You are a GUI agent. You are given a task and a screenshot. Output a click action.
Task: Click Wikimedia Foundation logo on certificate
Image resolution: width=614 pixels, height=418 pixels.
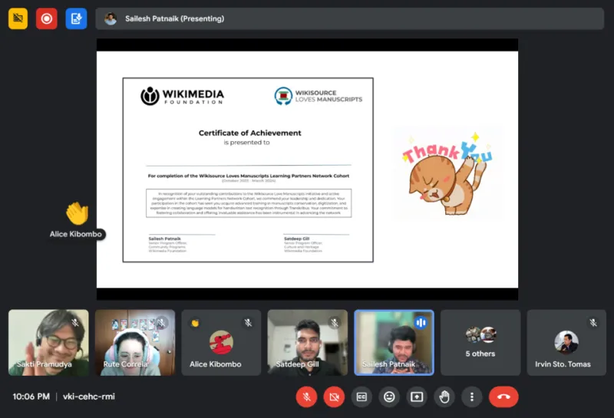pos(182,96)
